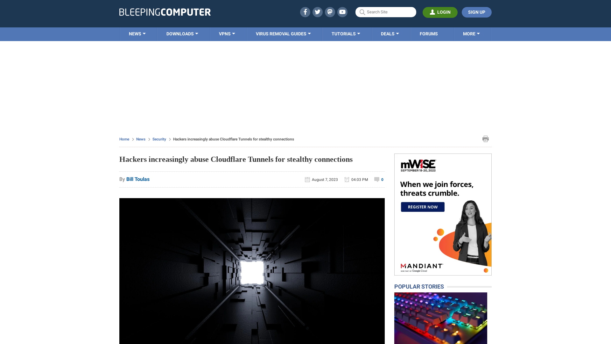611x344 pixels.
Task: Open the TUTORIALS menu item
Action: click(345, 33)
